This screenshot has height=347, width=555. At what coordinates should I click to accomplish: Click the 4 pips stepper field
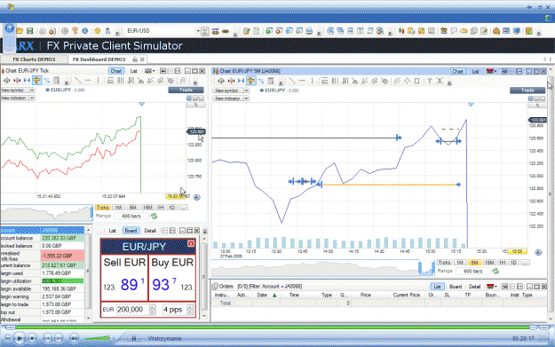[x=177, y=310]
